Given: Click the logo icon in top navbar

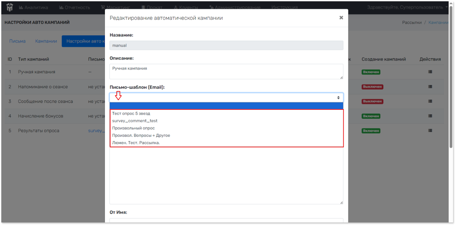Looking at the screenshot, I should point(10,7).
